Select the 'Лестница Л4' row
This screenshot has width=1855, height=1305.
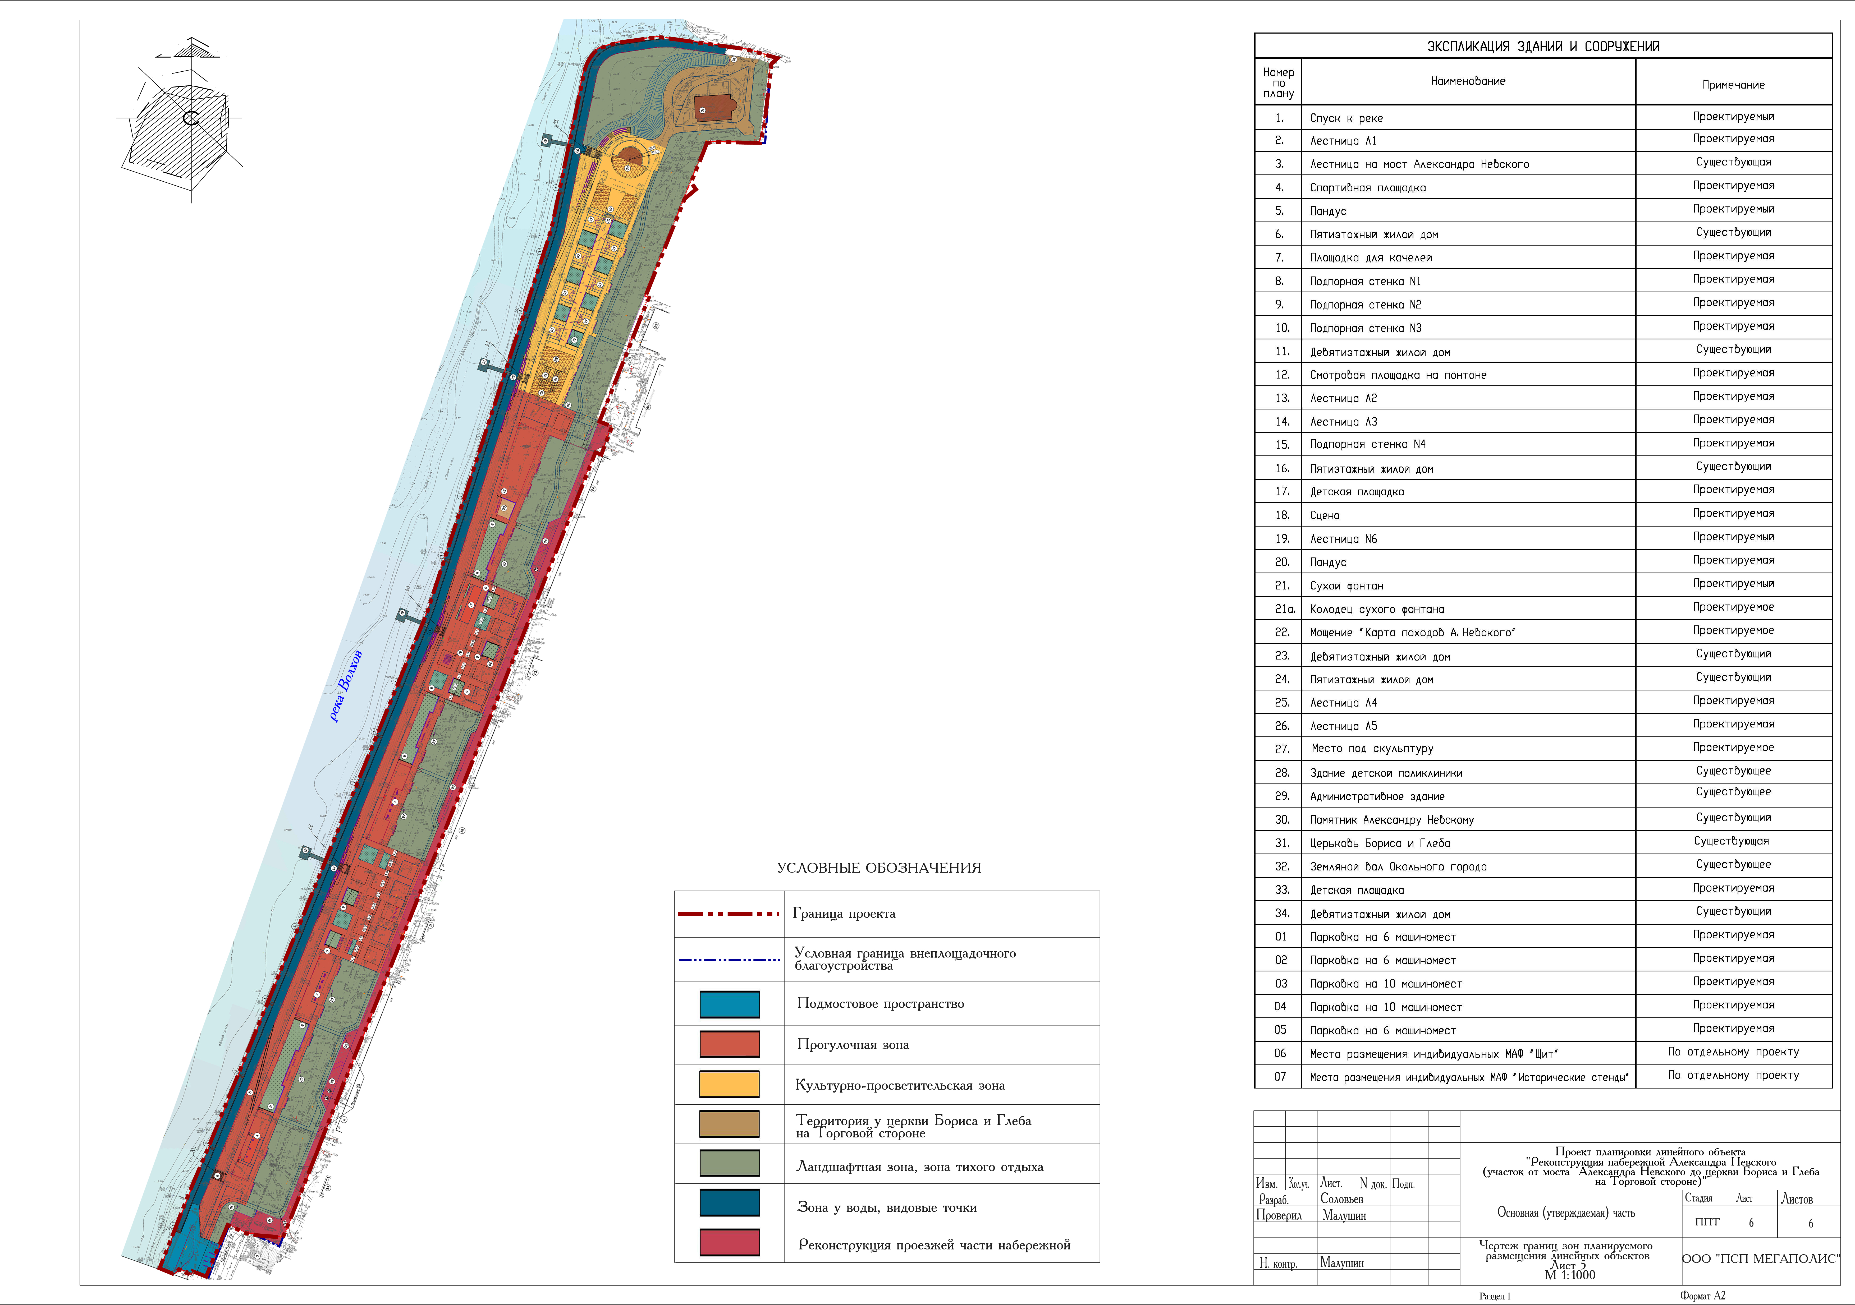[1543, 702]
